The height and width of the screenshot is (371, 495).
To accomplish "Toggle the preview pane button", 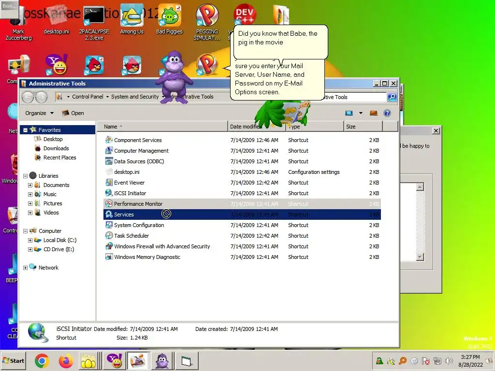I will 374,113.
